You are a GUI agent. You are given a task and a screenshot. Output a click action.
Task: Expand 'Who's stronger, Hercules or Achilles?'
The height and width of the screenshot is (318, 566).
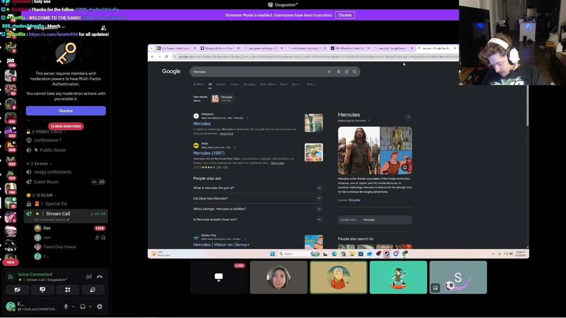(x=257, y=209)
